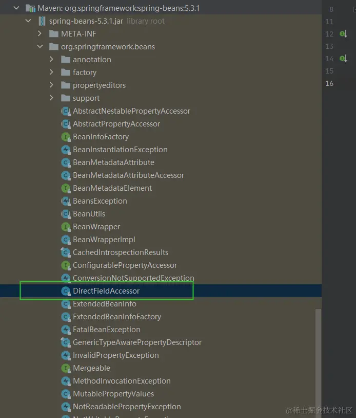
Task: Click BeanMetadataAttributeAccessor class icon
Action: click(66, 175)
